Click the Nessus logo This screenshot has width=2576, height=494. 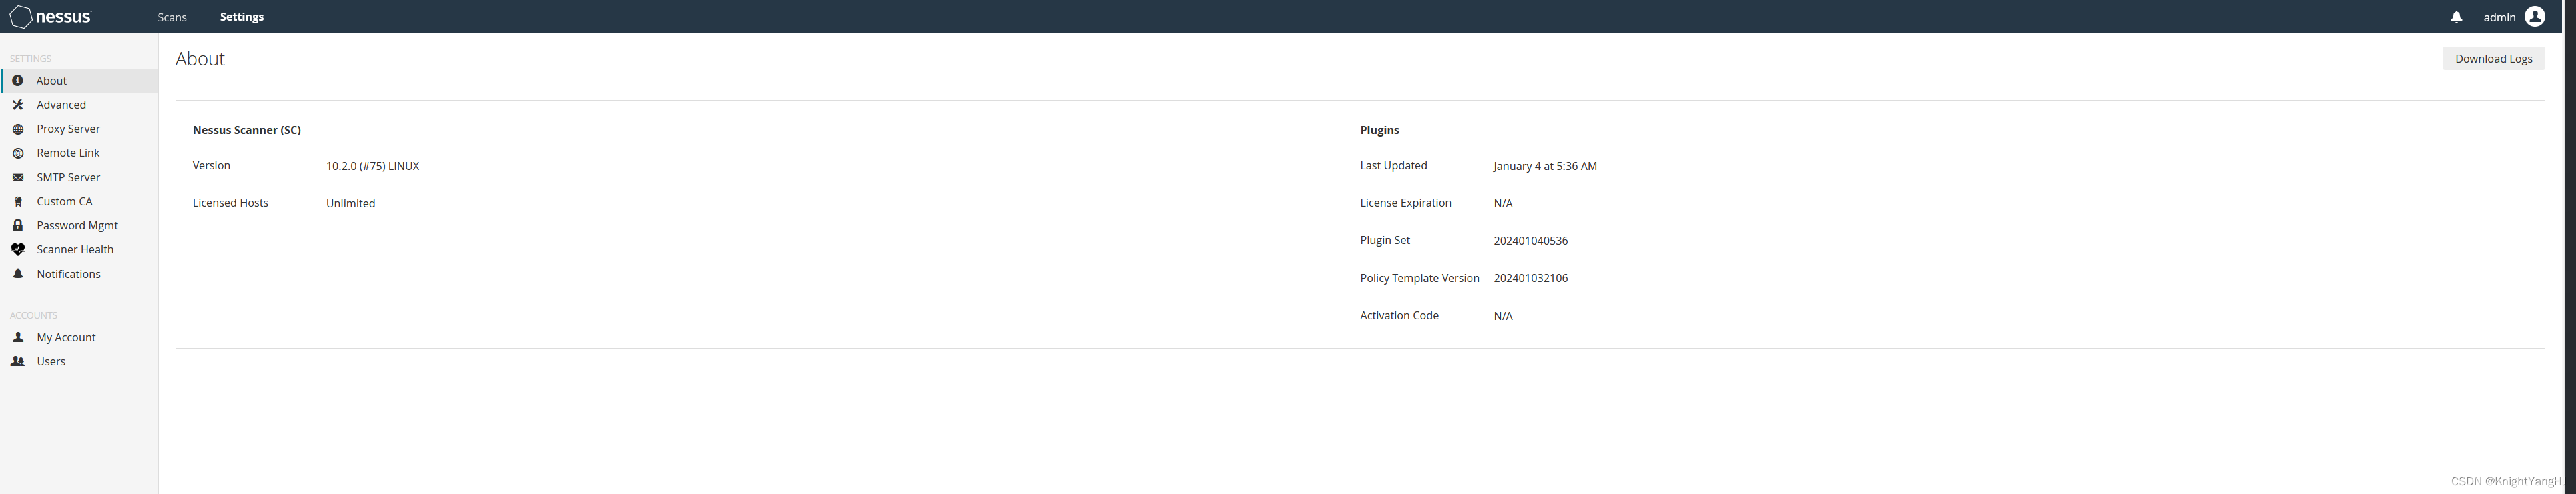click(50, 17)
